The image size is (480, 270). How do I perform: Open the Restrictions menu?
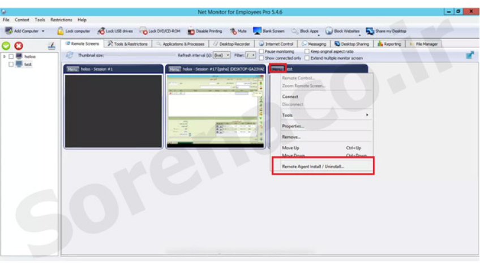tap(61, 20)
